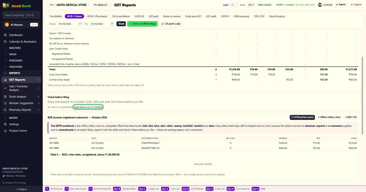Open the JANTA MEDICAL STORE company selector
Viewport: 366px width, 192px height.
tap(69, 5)
